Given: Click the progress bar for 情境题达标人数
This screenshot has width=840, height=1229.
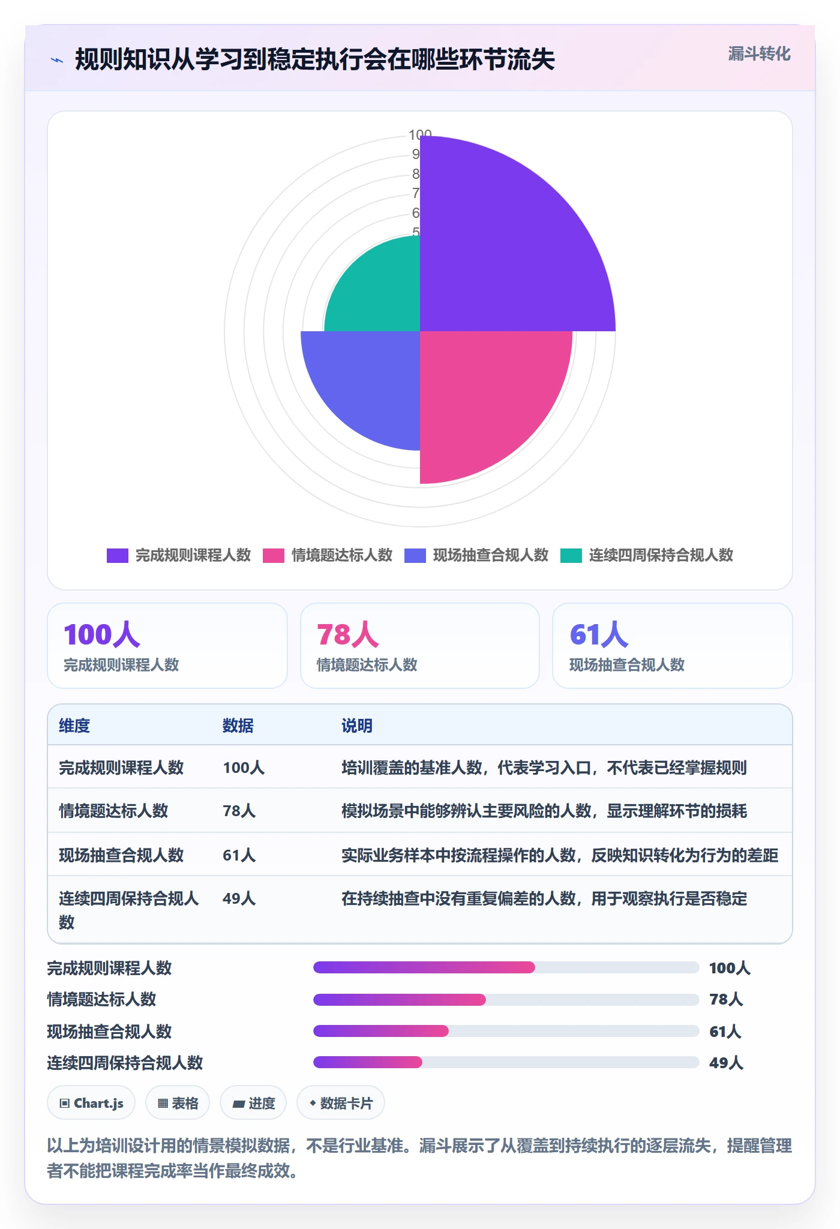Looking at the screenshot, I should coord(506,999).
